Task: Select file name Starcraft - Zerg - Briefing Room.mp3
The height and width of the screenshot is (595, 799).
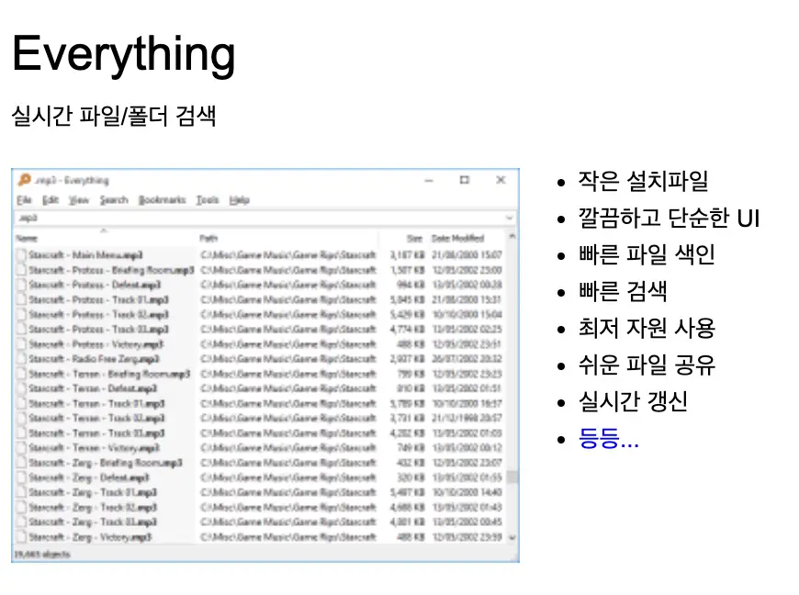Action: pos(105,463)
